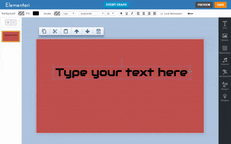This screenshot has height=144, width=231.
Task: Open the black Fill color swatch
Action: pos(36,13)
